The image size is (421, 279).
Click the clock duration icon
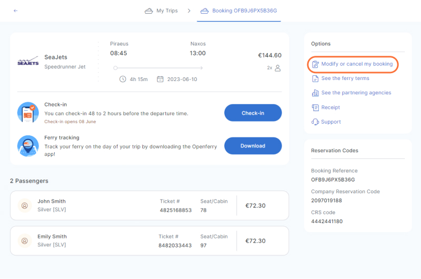pos(123,79)
